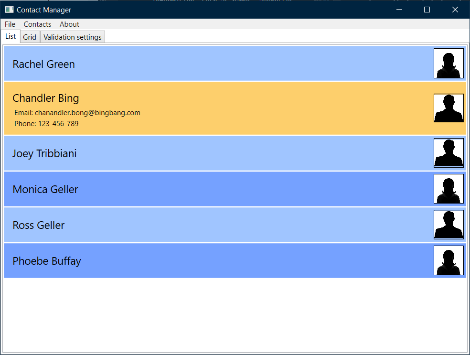Open the Validation settings tab
The height and width of the screenshot is (355, 470).
(72, 37)
